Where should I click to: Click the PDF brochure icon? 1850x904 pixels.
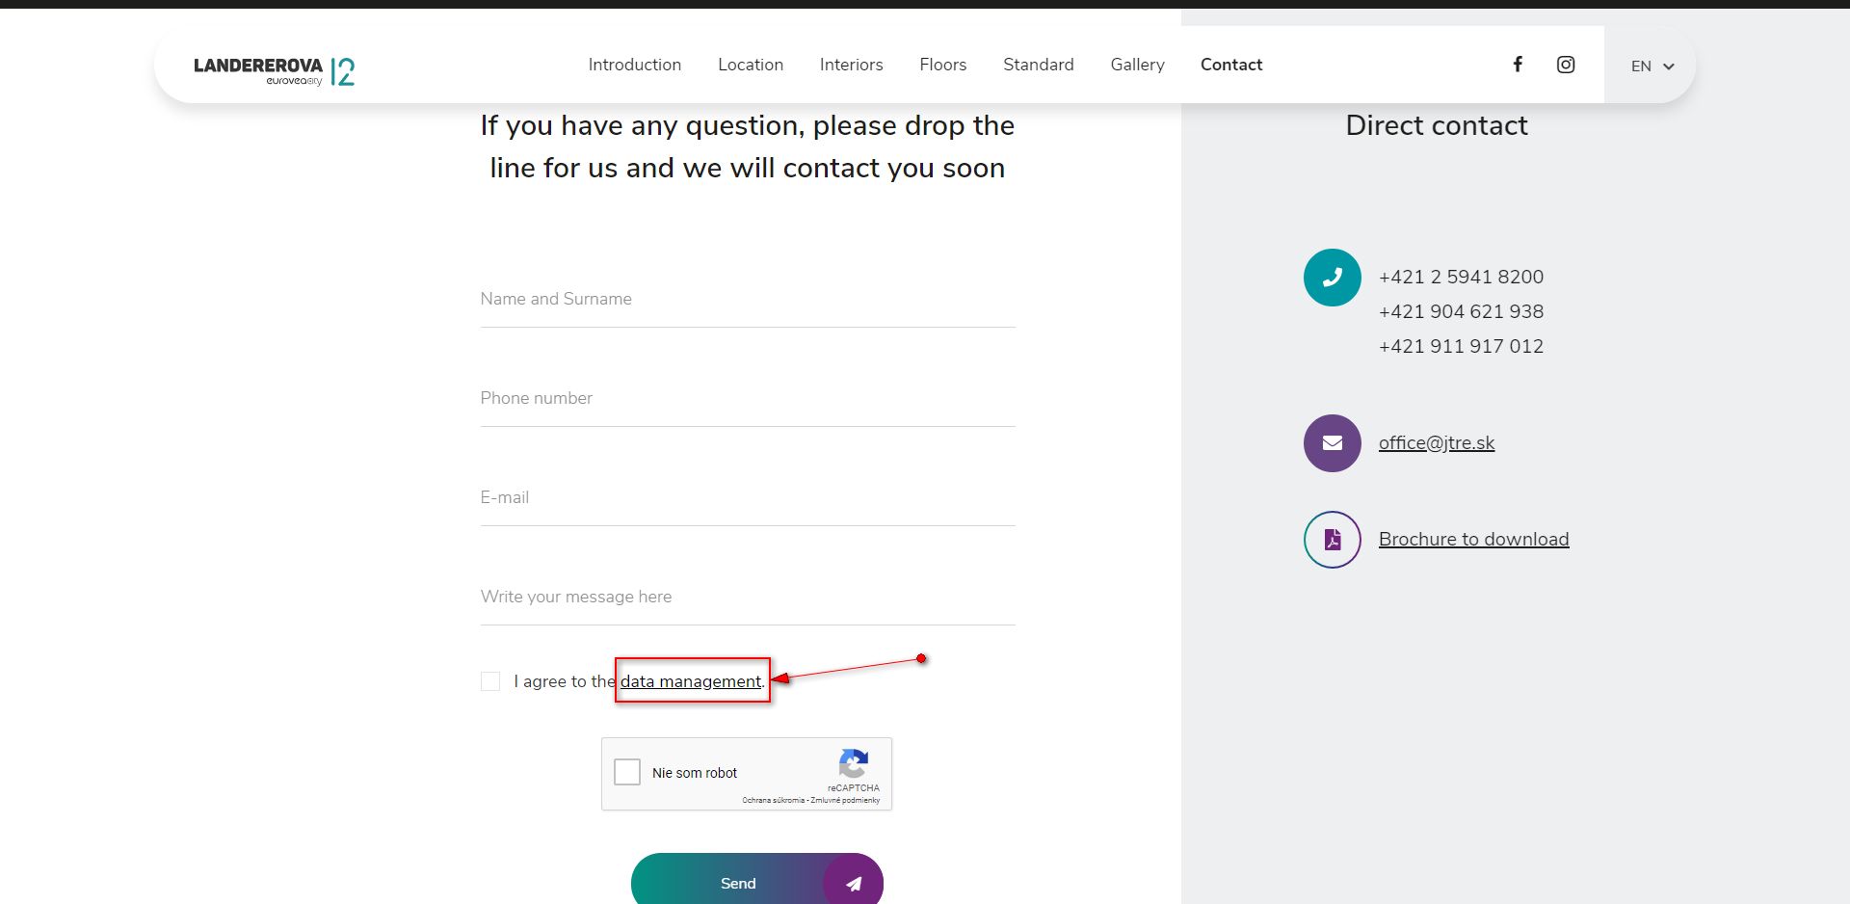coord(1332,540)
